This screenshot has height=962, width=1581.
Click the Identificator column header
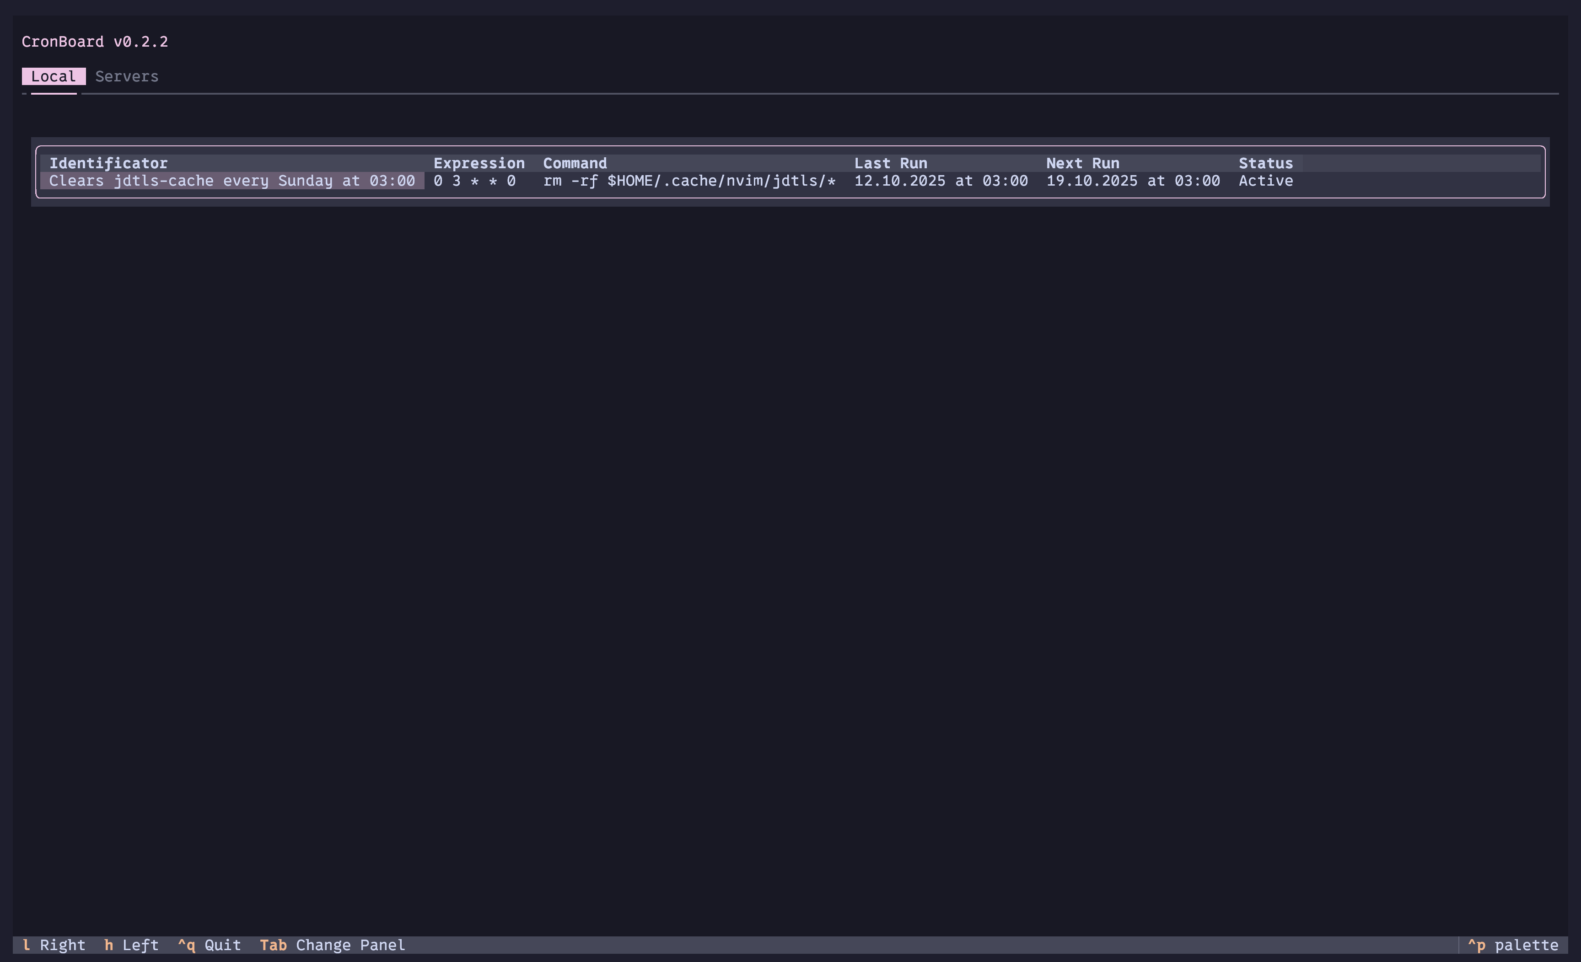(x=108, y=163)
